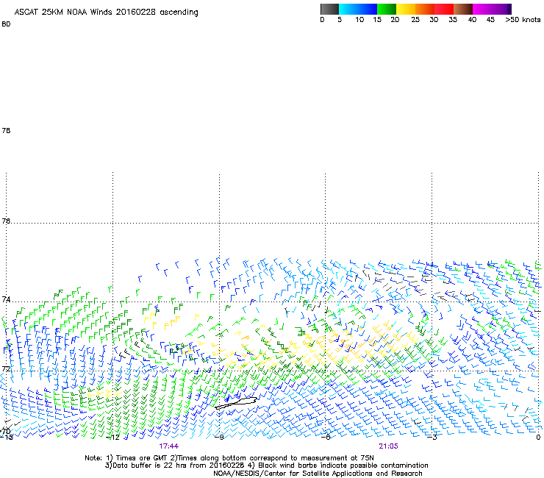544x478 pixels.
Task: Click the 74 latitude axis label
Action: tap(6, 299)
